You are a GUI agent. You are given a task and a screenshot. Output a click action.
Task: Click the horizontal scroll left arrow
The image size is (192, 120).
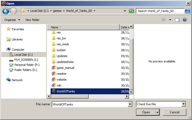coord(49,96)
